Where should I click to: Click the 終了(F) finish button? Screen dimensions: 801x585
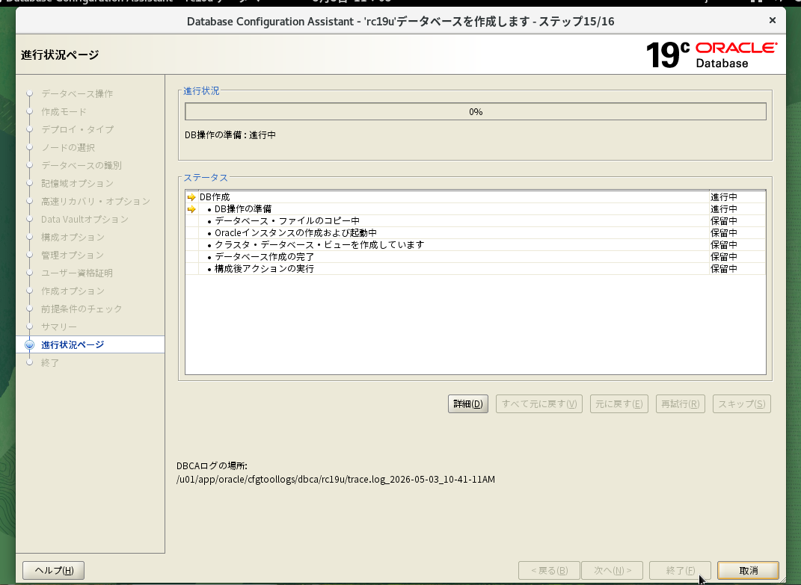click(x=681, y=570)
